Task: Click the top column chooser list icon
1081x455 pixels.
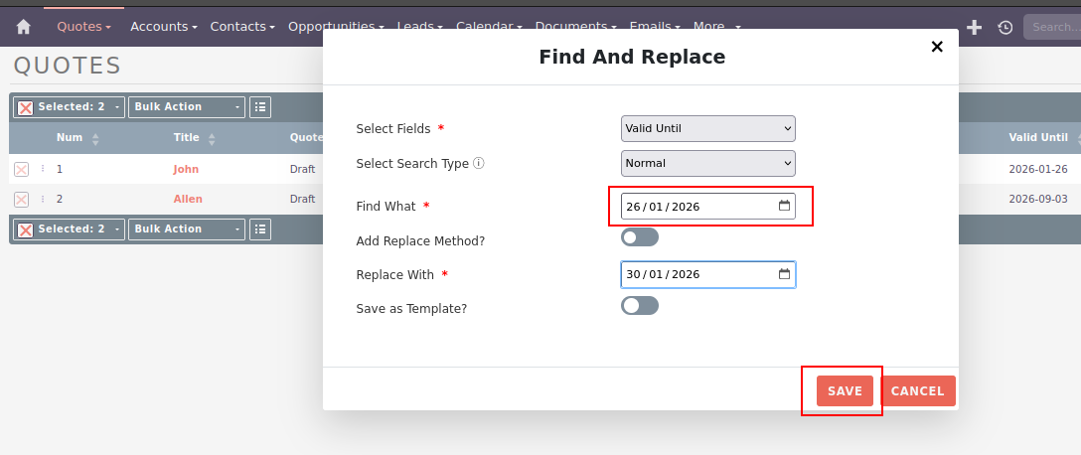Action: tap(259, 106)
